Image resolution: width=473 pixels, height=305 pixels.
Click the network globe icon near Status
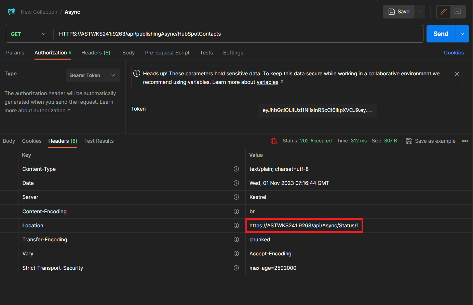[274, 141]
